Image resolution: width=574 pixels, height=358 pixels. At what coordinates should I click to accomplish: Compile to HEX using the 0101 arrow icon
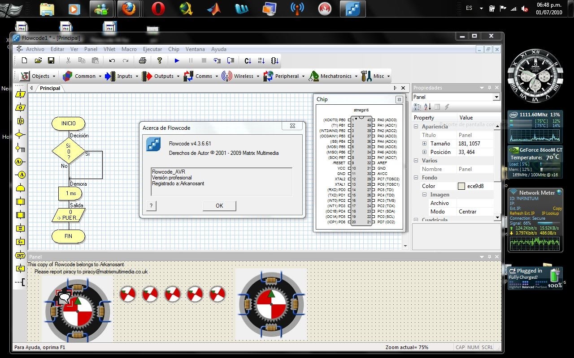(x=261, y=60)
